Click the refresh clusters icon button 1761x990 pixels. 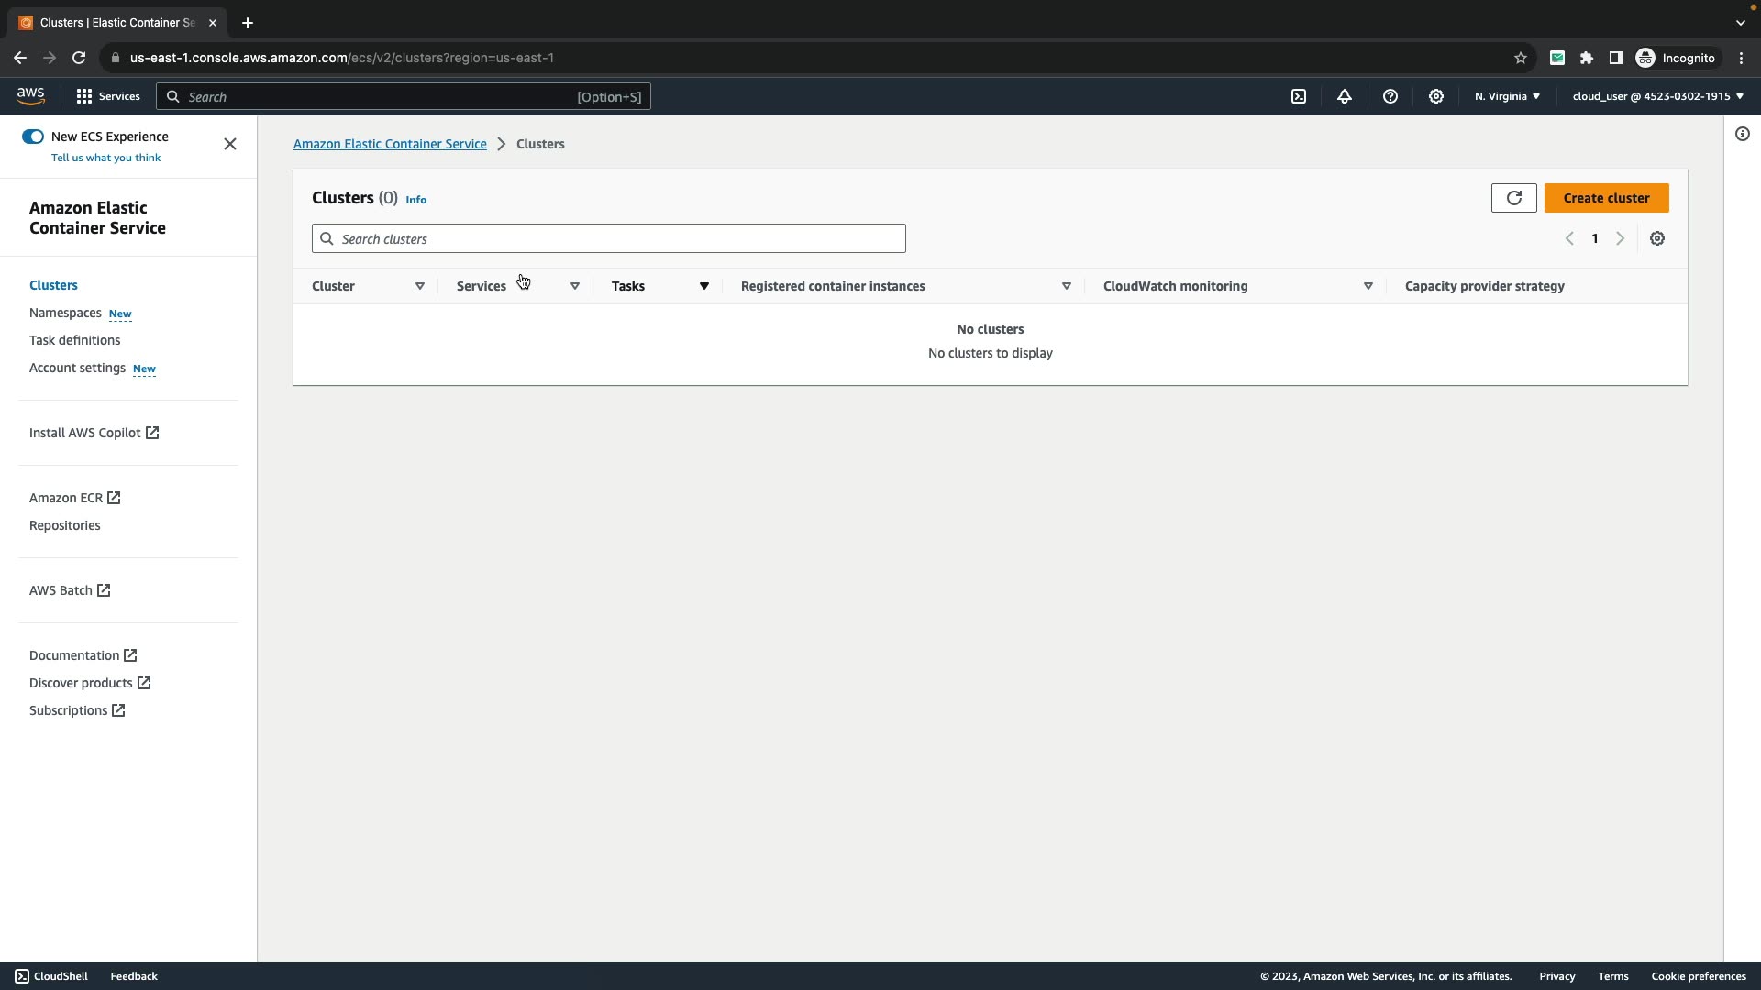click(x=1513, y=198)
